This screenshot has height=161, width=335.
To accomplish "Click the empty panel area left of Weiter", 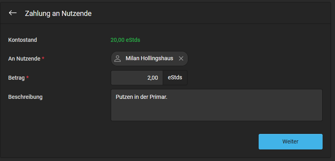I will (x=132, y=141).
